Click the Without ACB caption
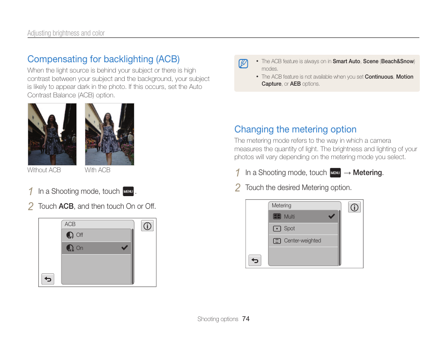The image size is (447, 337). (x=44, y=170)
